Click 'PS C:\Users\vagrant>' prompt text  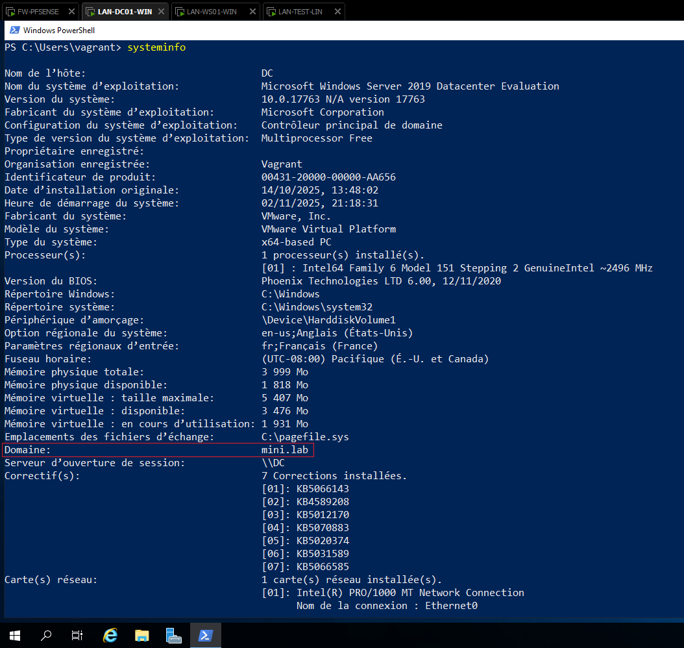63,47
